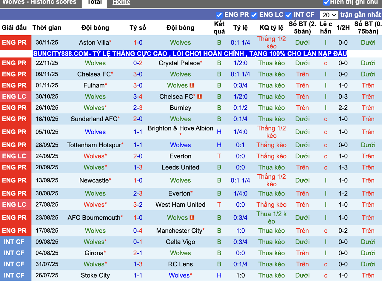Click half-time score 0-3 in Chelsea row
The width and height of the screenshot is (382, 281).
(343, 96)
